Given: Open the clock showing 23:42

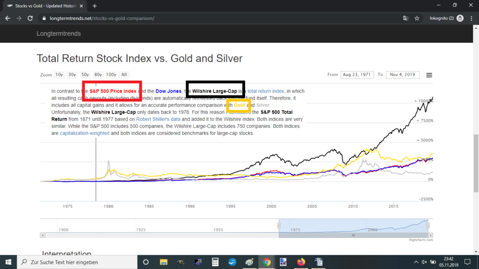Looking at the screenshot, I should click(449, 262).
